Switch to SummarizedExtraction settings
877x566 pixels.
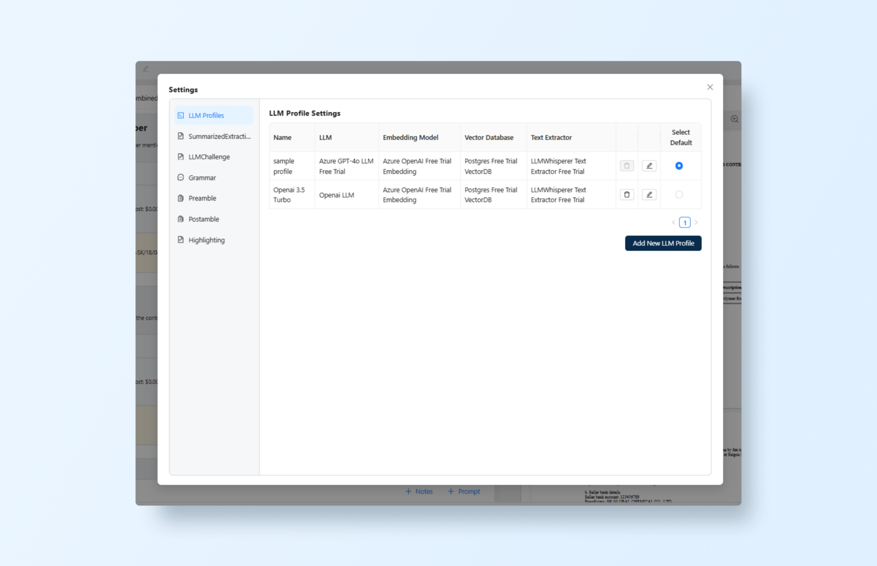pyautogui.click(x=180, y=136)
